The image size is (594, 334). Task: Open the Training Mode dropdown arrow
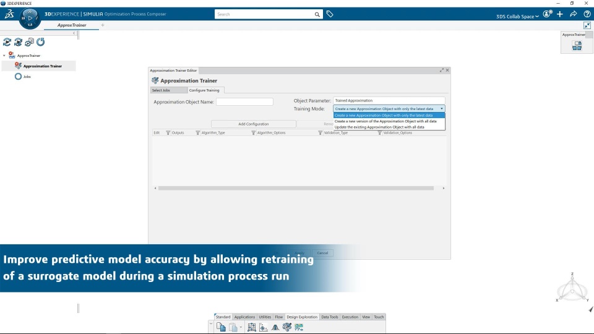[x=442, y=109]
